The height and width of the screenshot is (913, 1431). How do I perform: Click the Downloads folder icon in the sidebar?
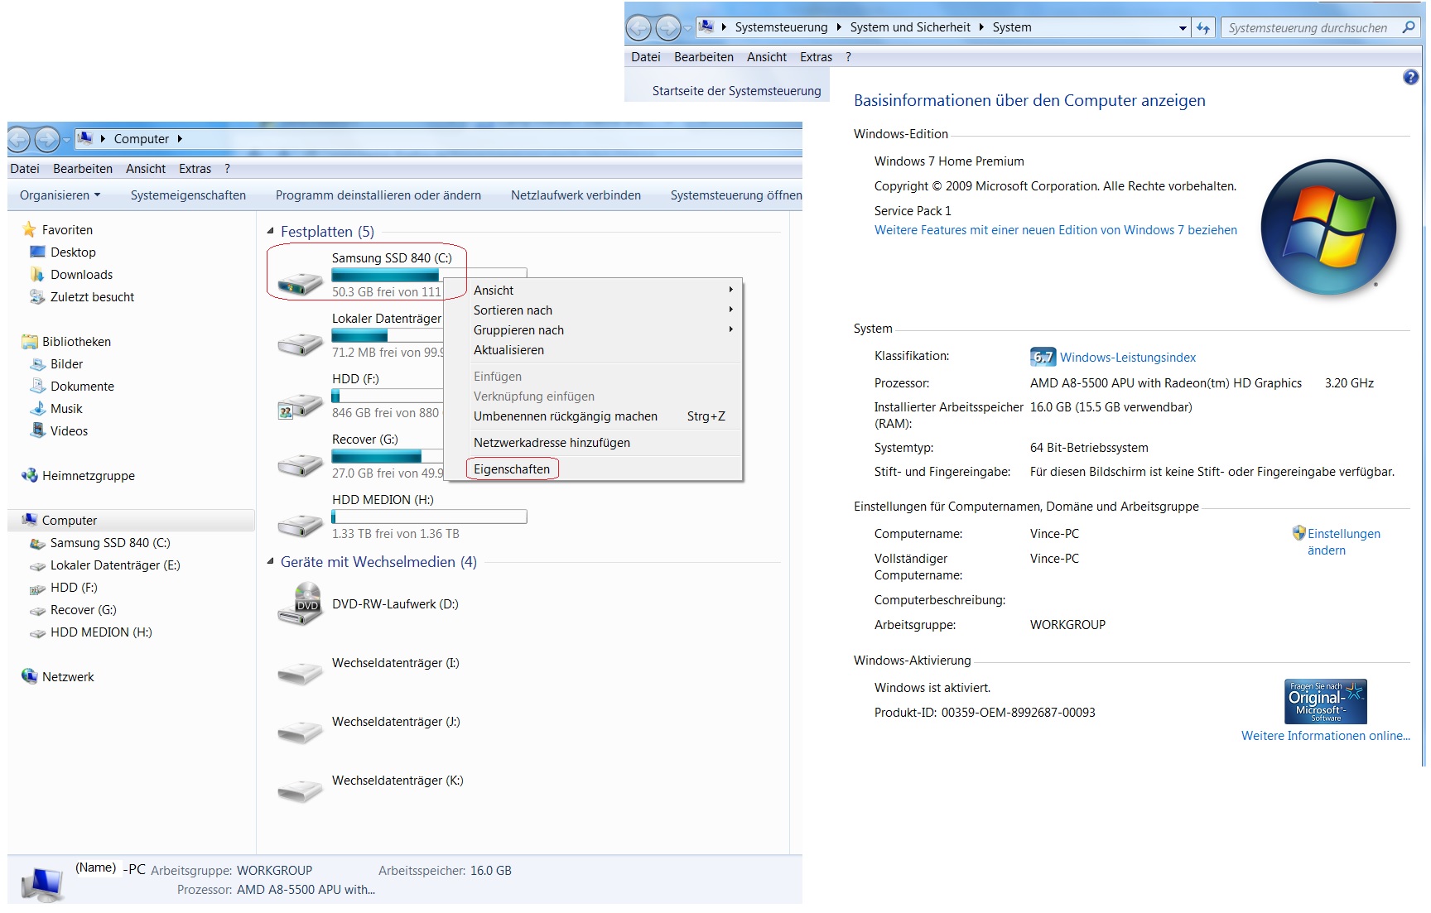[37, 274]
